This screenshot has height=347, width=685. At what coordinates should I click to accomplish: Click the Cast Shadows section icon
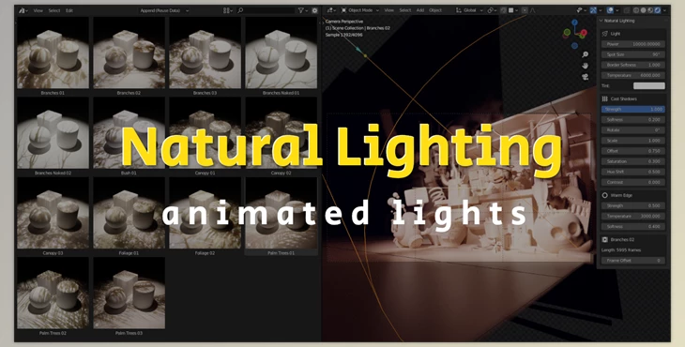click(605, 99)
